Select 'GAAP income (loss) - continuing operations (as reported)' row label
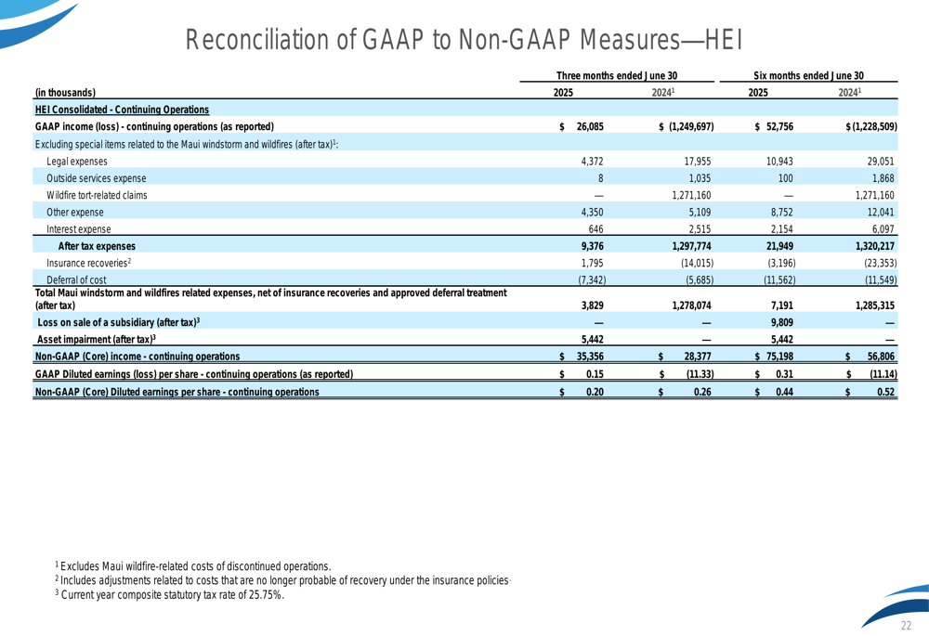The height and width of the screenshot is (636, 929). [154, 126]
